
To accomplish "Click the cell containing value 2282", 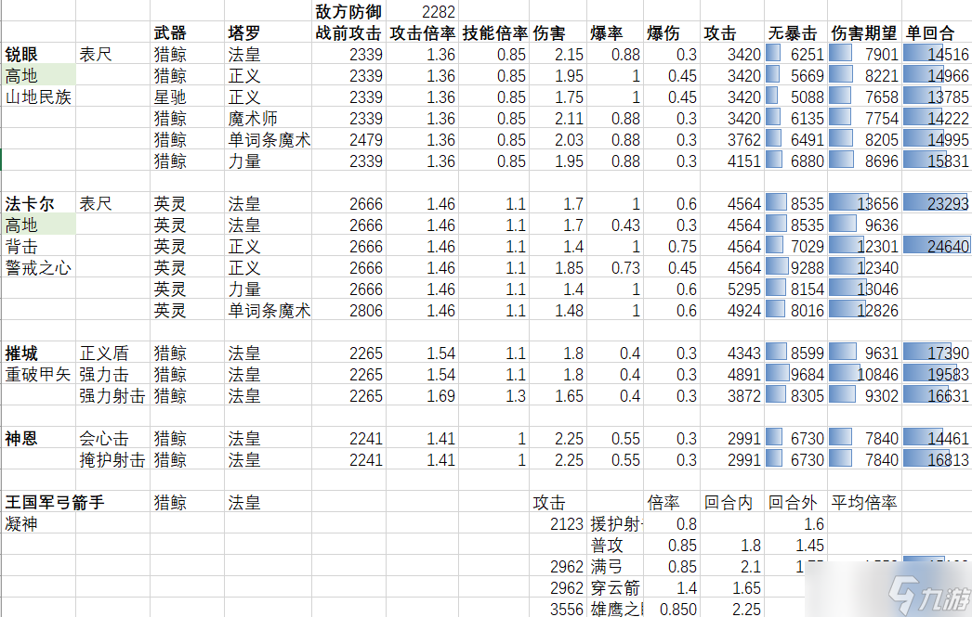I will 421,11.
